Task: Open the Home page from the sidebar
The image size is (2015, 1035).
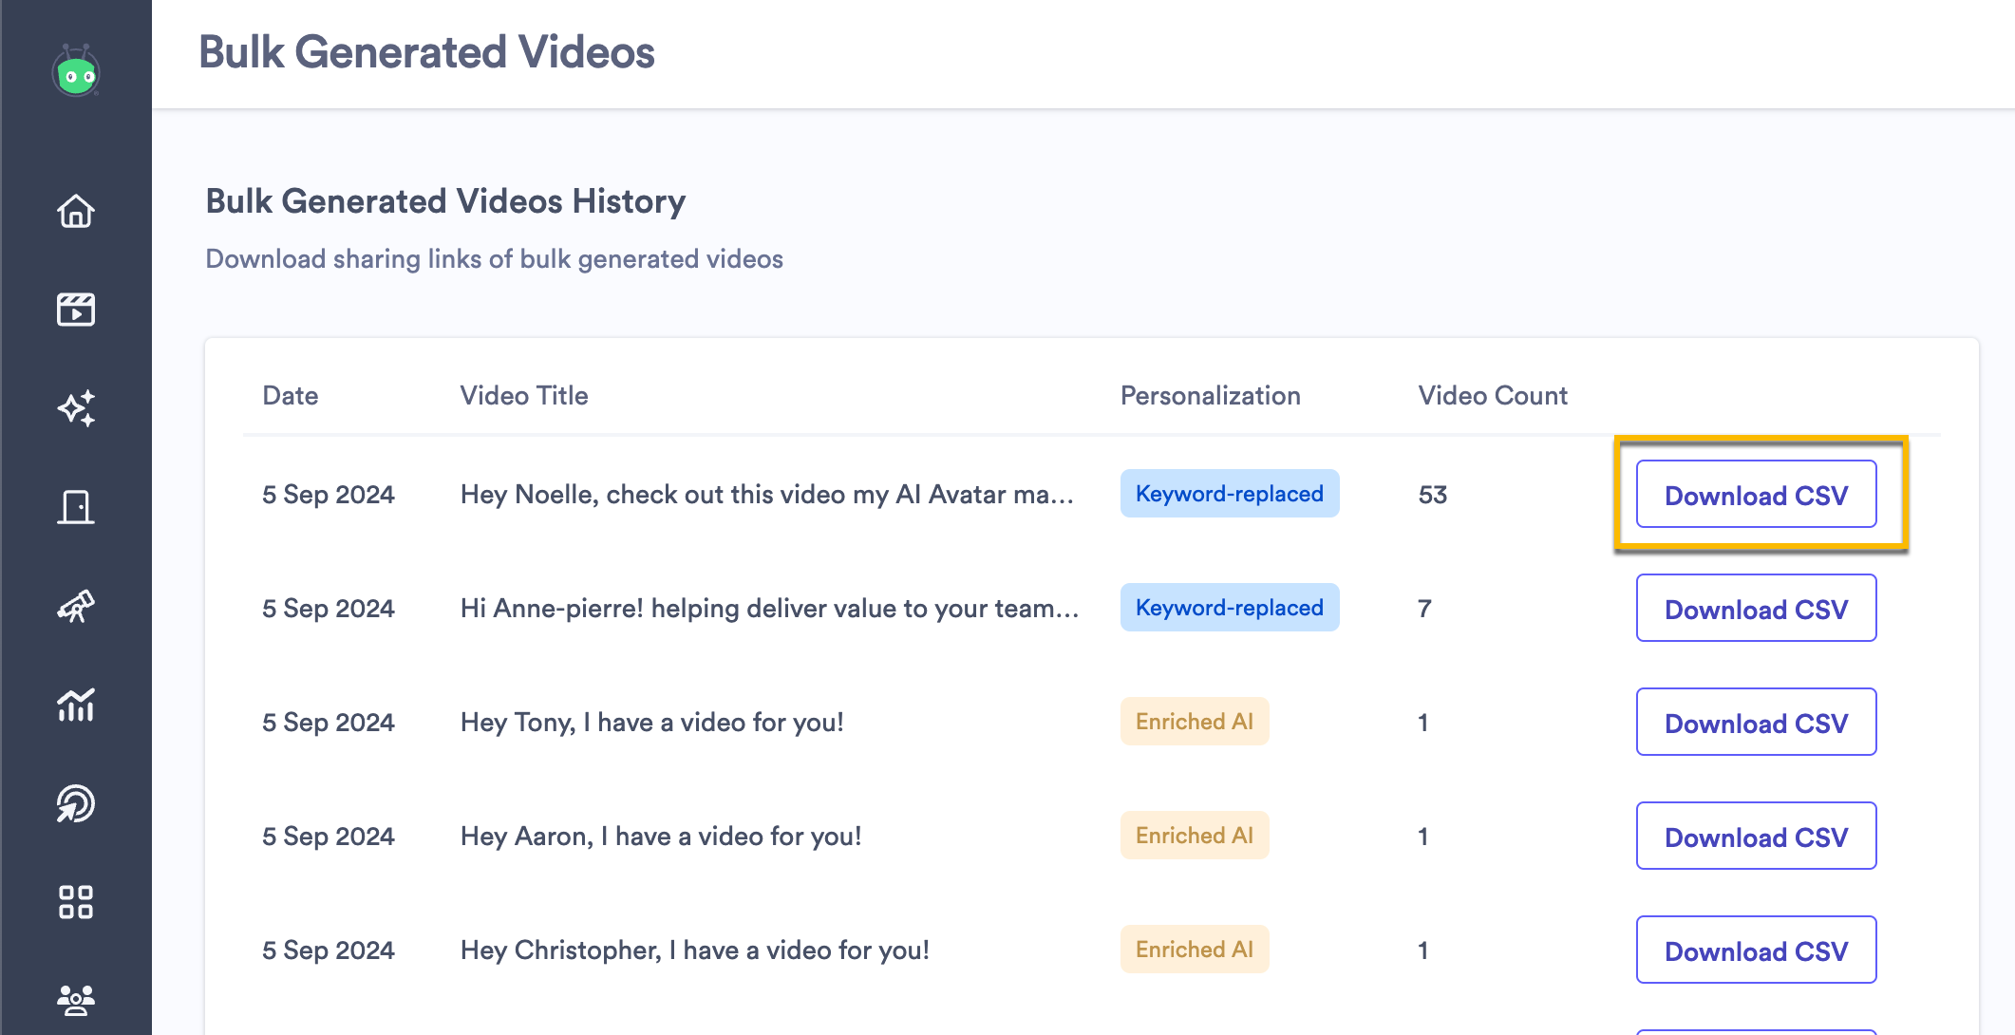Action: [77, 212]
